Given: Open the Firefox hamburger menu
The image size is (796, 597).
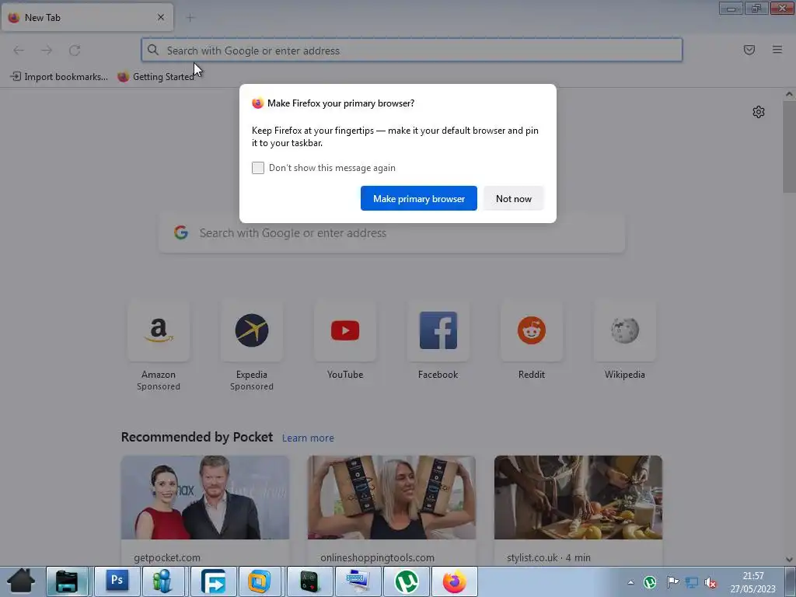Looking at the screenshot, I should (x=777, y=50).
